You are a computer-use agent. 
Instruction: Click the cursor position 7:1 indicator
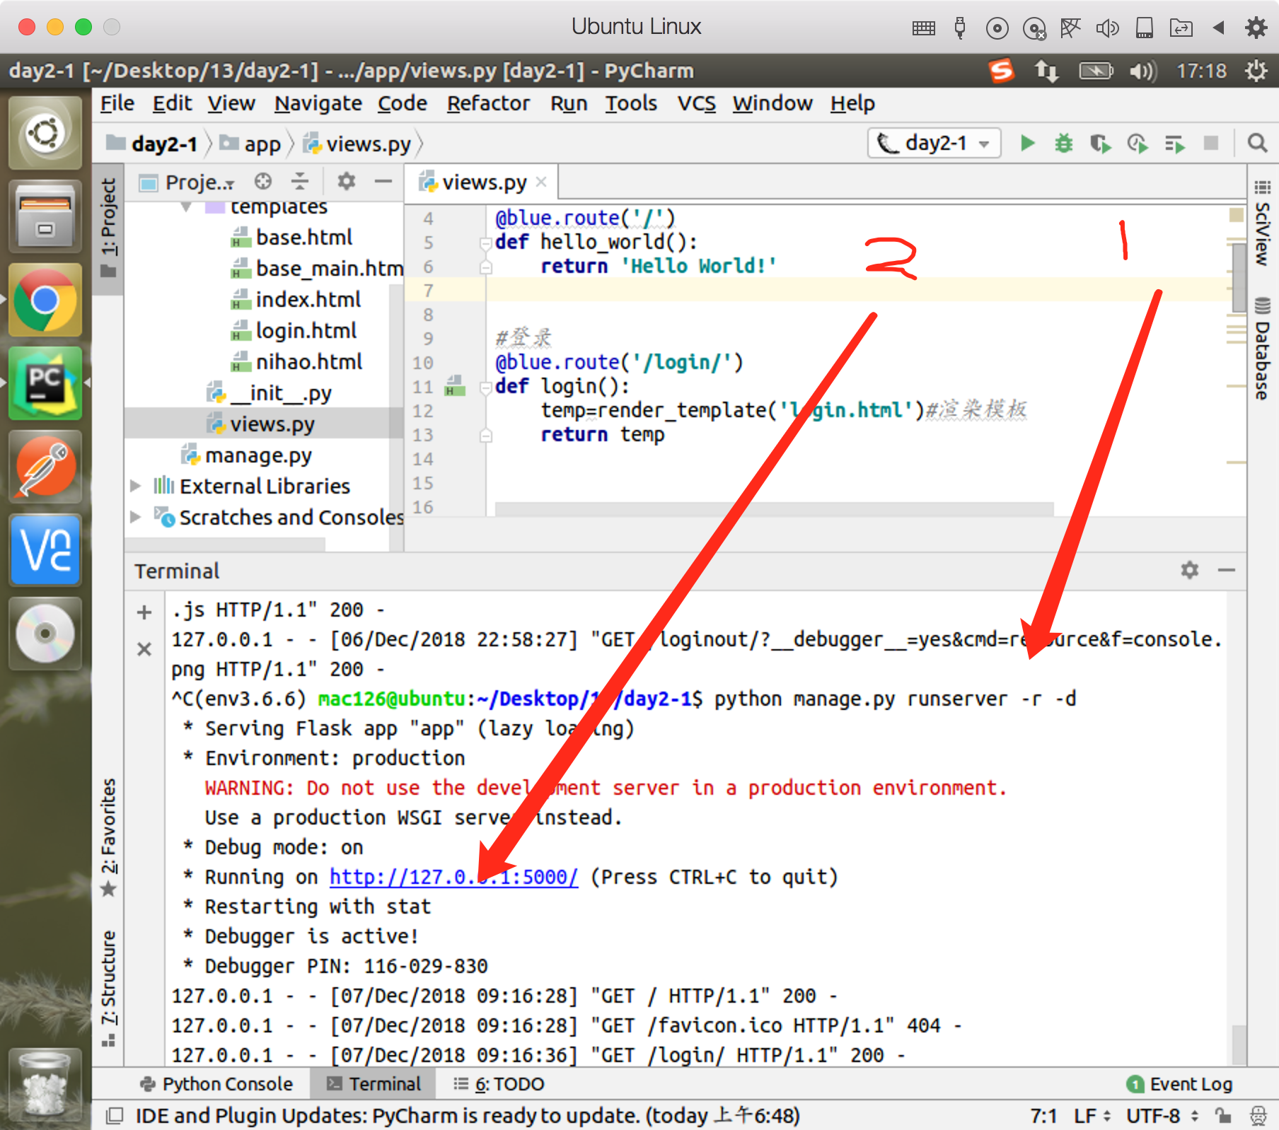(x=1043, y=1116)
